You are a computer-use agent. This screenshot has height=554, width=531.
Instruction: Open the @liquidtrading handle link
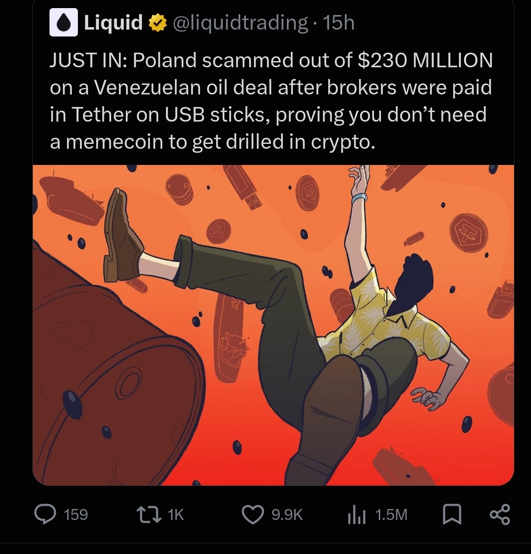pos(240,23)
